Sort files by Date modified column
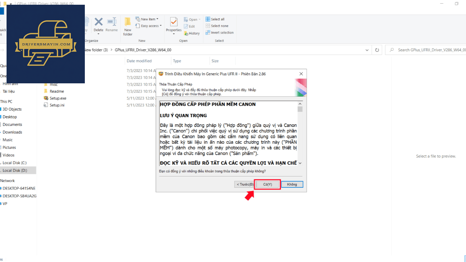 pyautogui.click(x=139, y=61)
